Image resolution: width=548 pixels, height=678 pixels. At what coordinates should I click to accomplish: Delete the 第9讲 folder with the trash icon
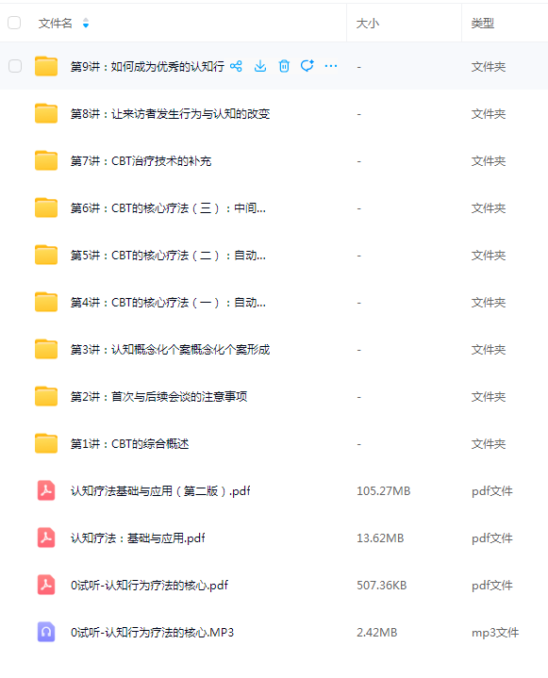(x=284, y=66)
